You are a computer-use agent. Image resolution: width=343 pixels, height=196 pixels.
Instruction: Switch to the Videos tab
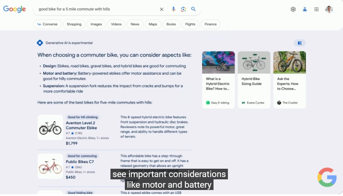pyautogui.click(x=116, y=24)
